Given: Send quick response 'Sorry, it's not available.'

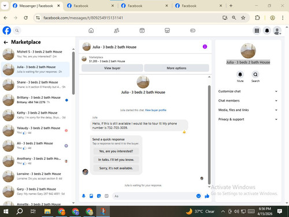Looking at the screenshot, I should [x=116, y=168].
